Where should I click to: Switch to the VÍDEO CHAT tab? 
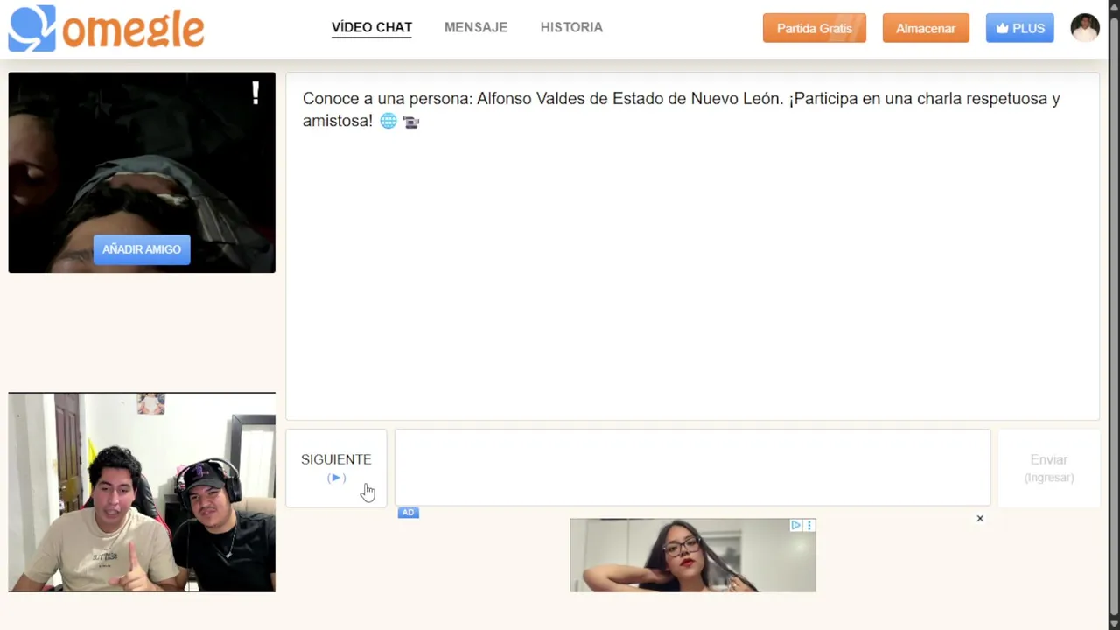point(372,28)
